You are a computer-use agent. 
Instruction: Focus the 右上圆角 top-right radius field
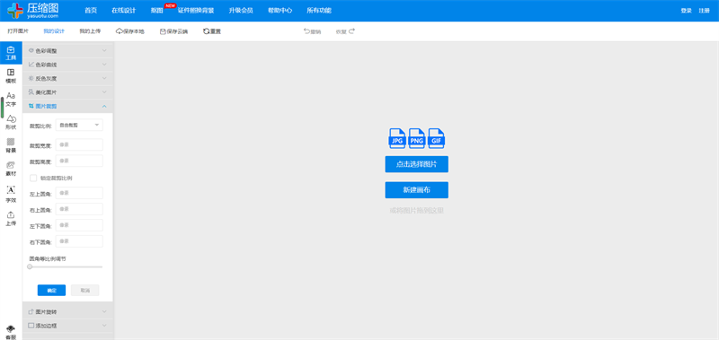pos(79,209)
